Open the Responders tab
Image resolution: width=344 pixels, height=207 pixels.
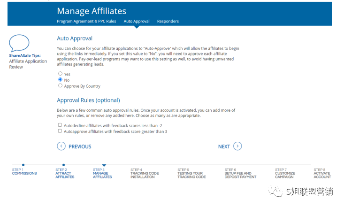[168, 21]
